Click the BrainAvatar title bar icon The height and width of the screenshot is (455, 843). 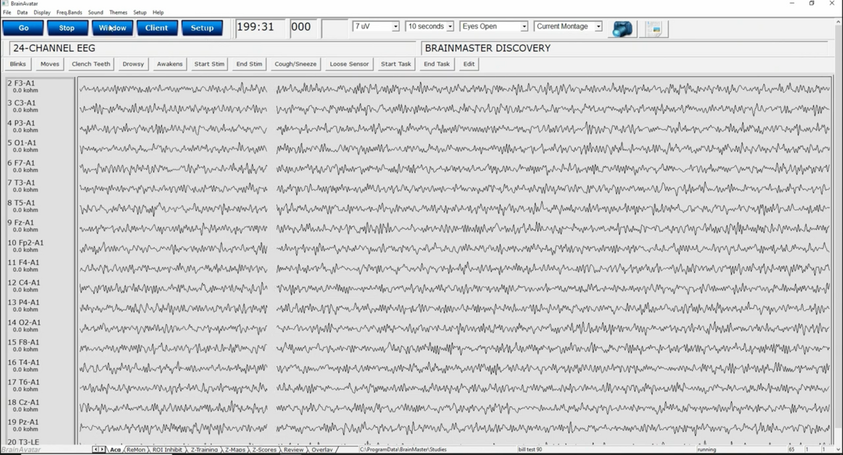5,3
